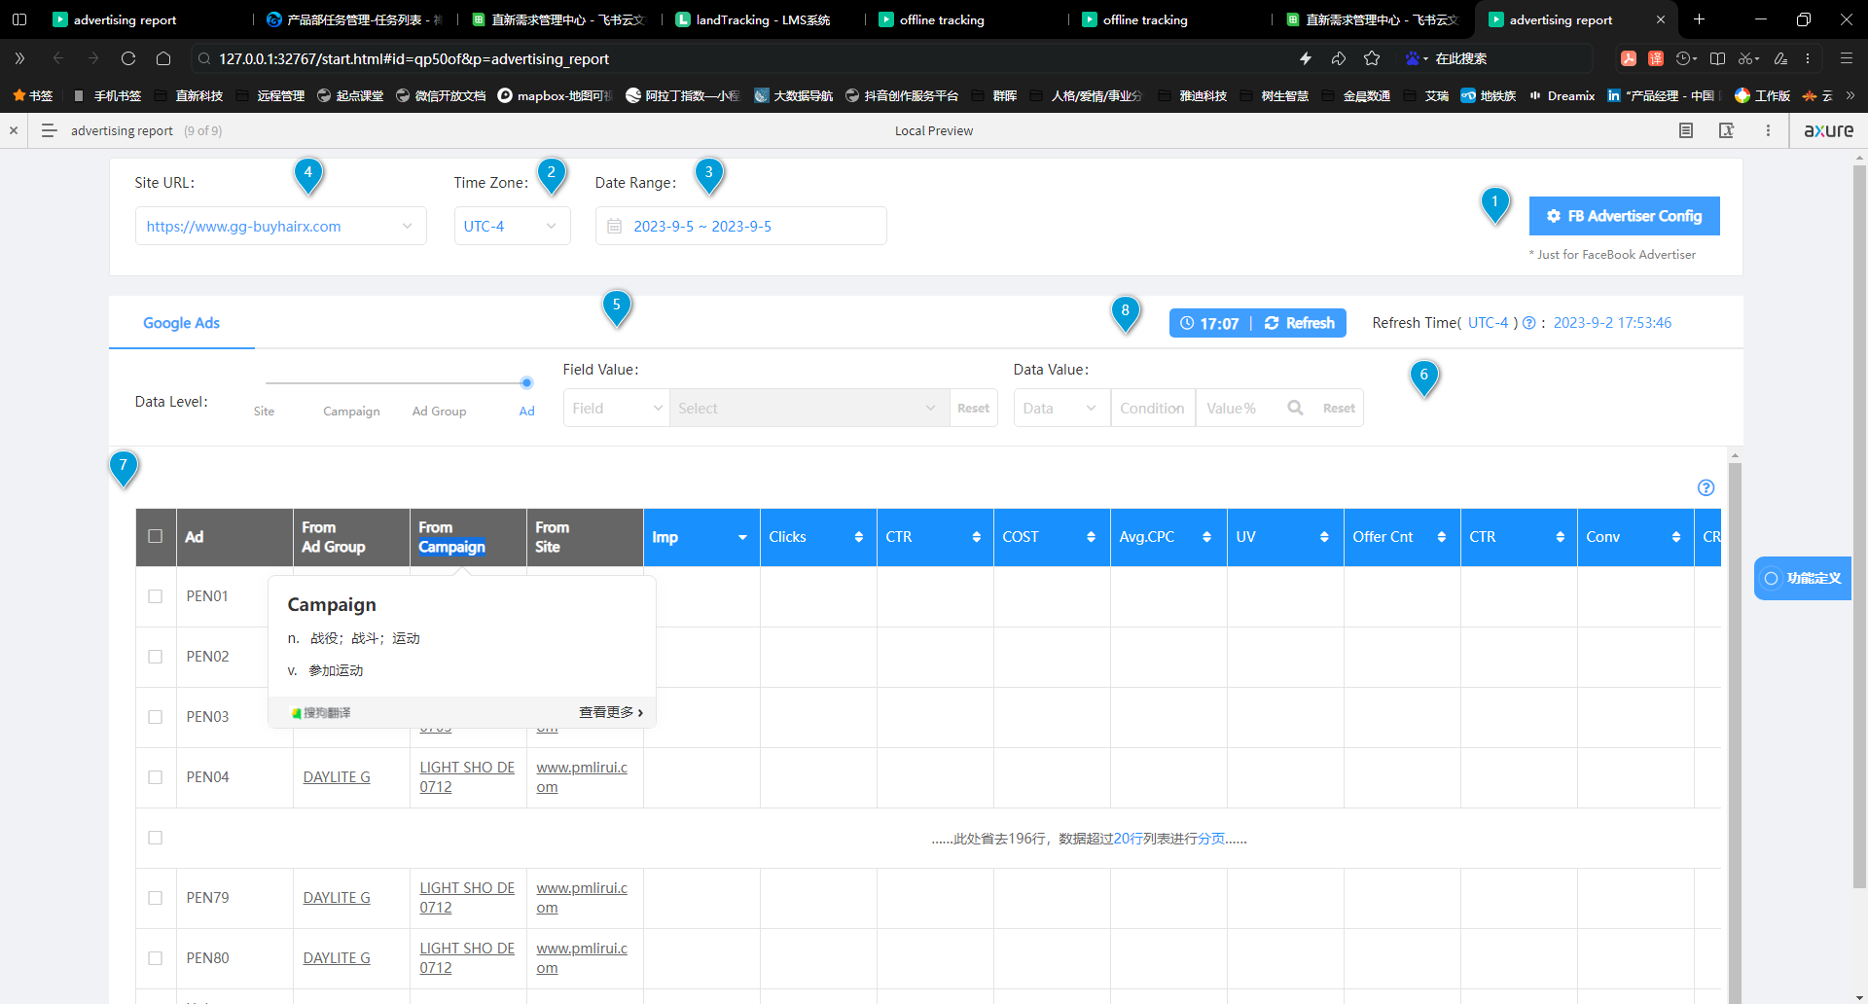This screenshot has width=1868, height=1004.
Task: Click the help question mark icon above table
Action: [1706, 488]
